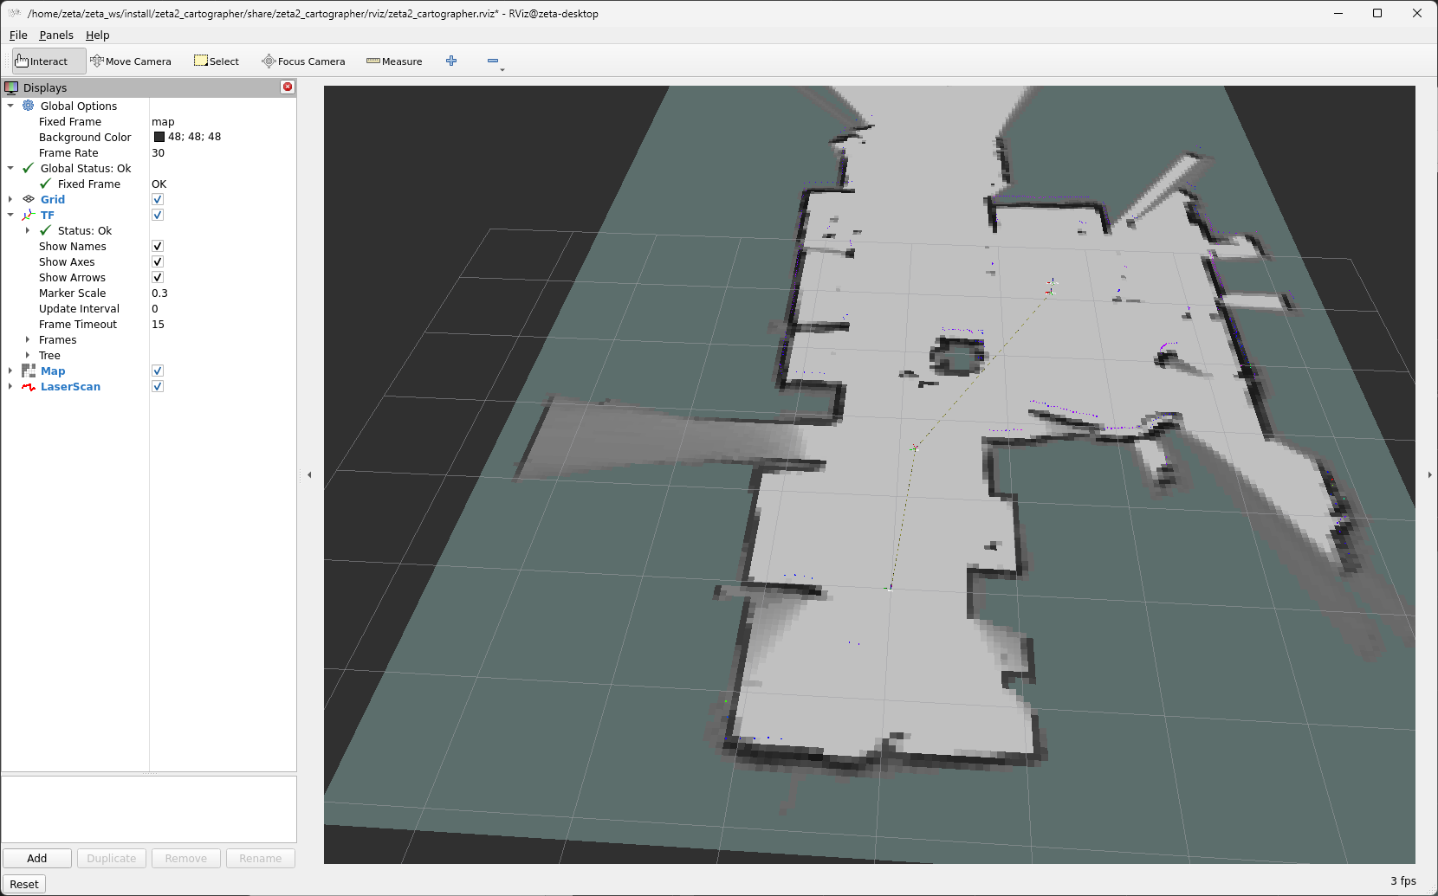Open the File menu
The image size is (1438, 896).
pyautogui.click(x=18, y=35)
